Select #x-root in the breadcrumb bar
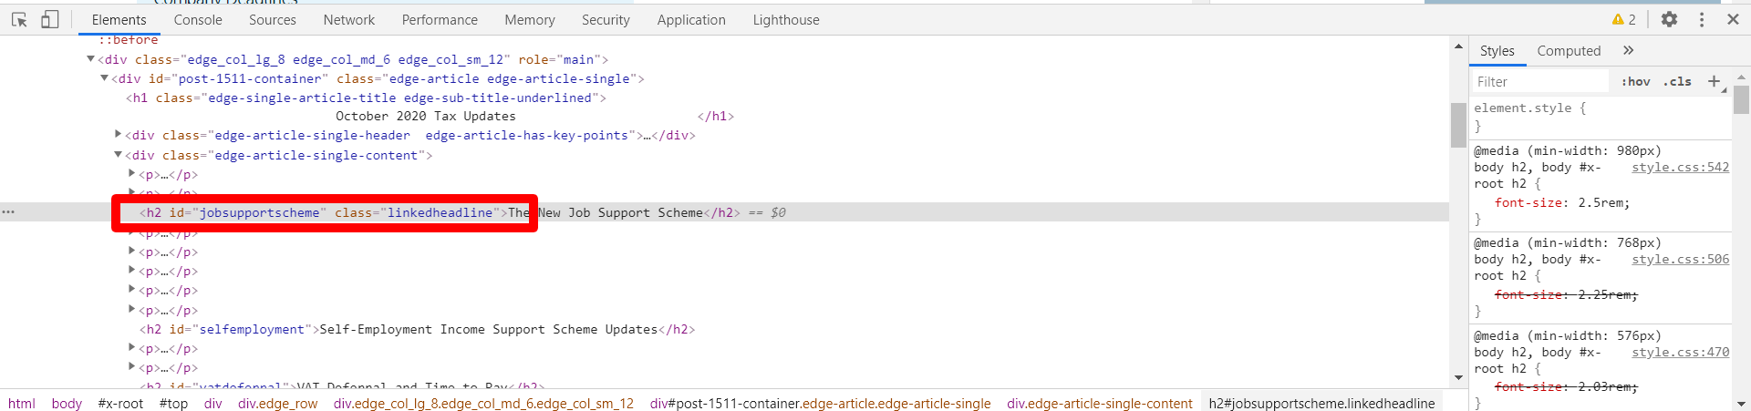 (x=120, y=403)
